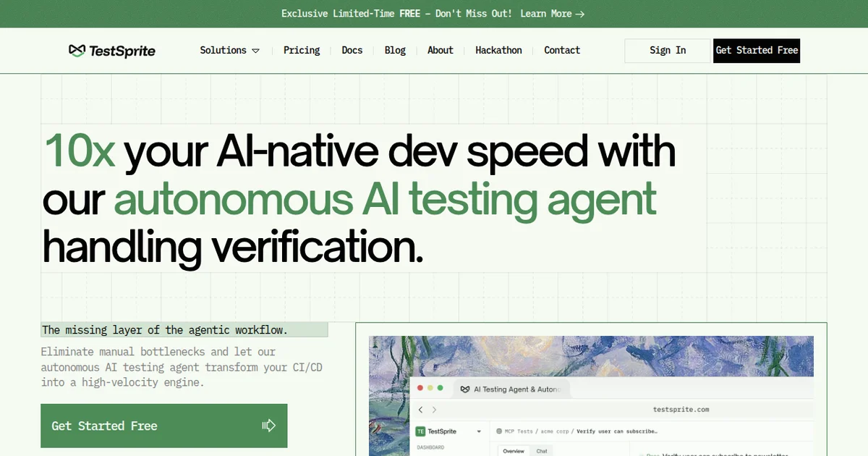868x456 pixels.
Task: Click the arrow icon beside Learn More
Action: pos(580,14)
